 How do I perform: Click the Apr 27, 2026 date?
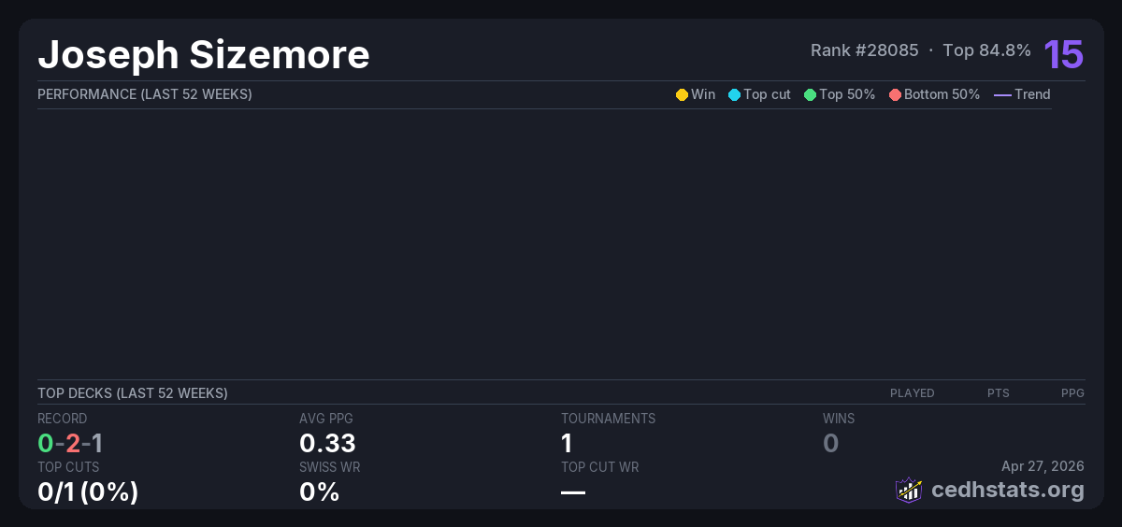(x=1043, y=466)
